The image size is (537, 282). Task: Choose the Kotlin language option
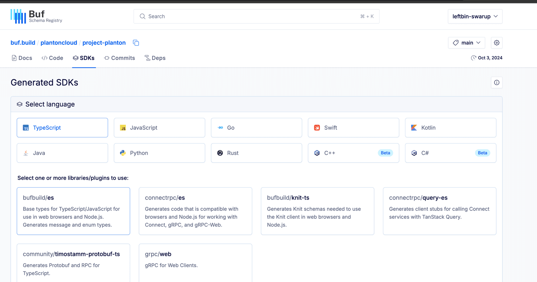coord(451,128)
